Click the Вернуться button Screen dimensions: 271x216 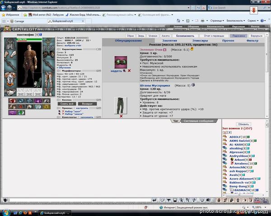click(x=257, y=36)
